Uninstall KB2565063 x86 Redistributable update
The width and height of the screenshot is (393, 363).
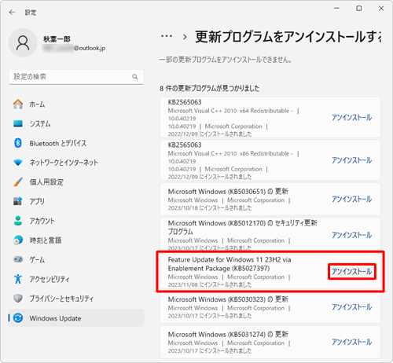tap(351, 160)
